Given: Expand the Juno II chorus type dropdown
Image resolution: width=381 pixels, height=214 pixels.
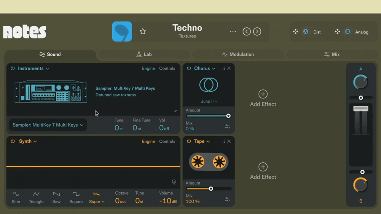Looking at the screenshot, I should (x=209, y=101).
